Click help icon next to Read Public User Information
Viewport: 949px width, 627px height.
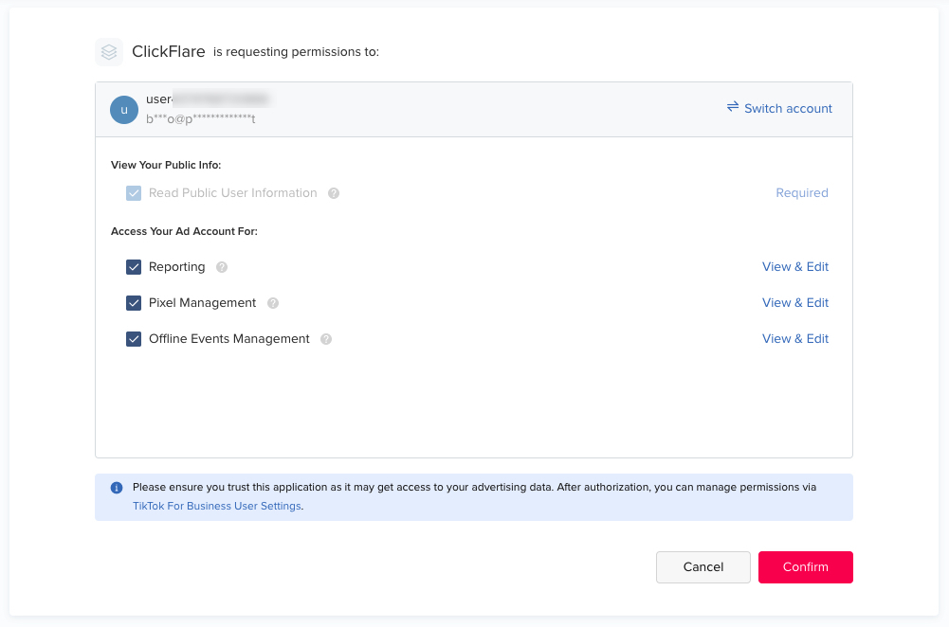coord(334,193)
